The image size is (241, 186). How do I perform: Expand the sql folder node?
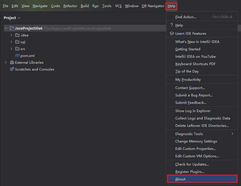[x=11, y=42]
